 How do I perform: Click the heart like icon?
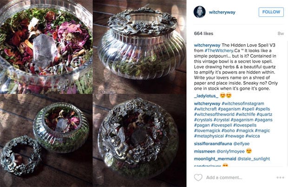click(x=198, y=177)
